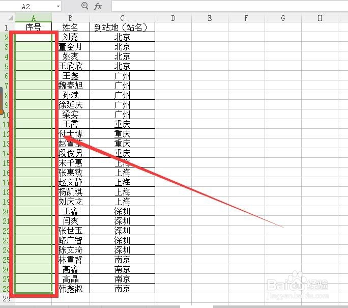Click the header cell 到站地（站名）
This screenshot has height=308, width=348.
[122, 27]
